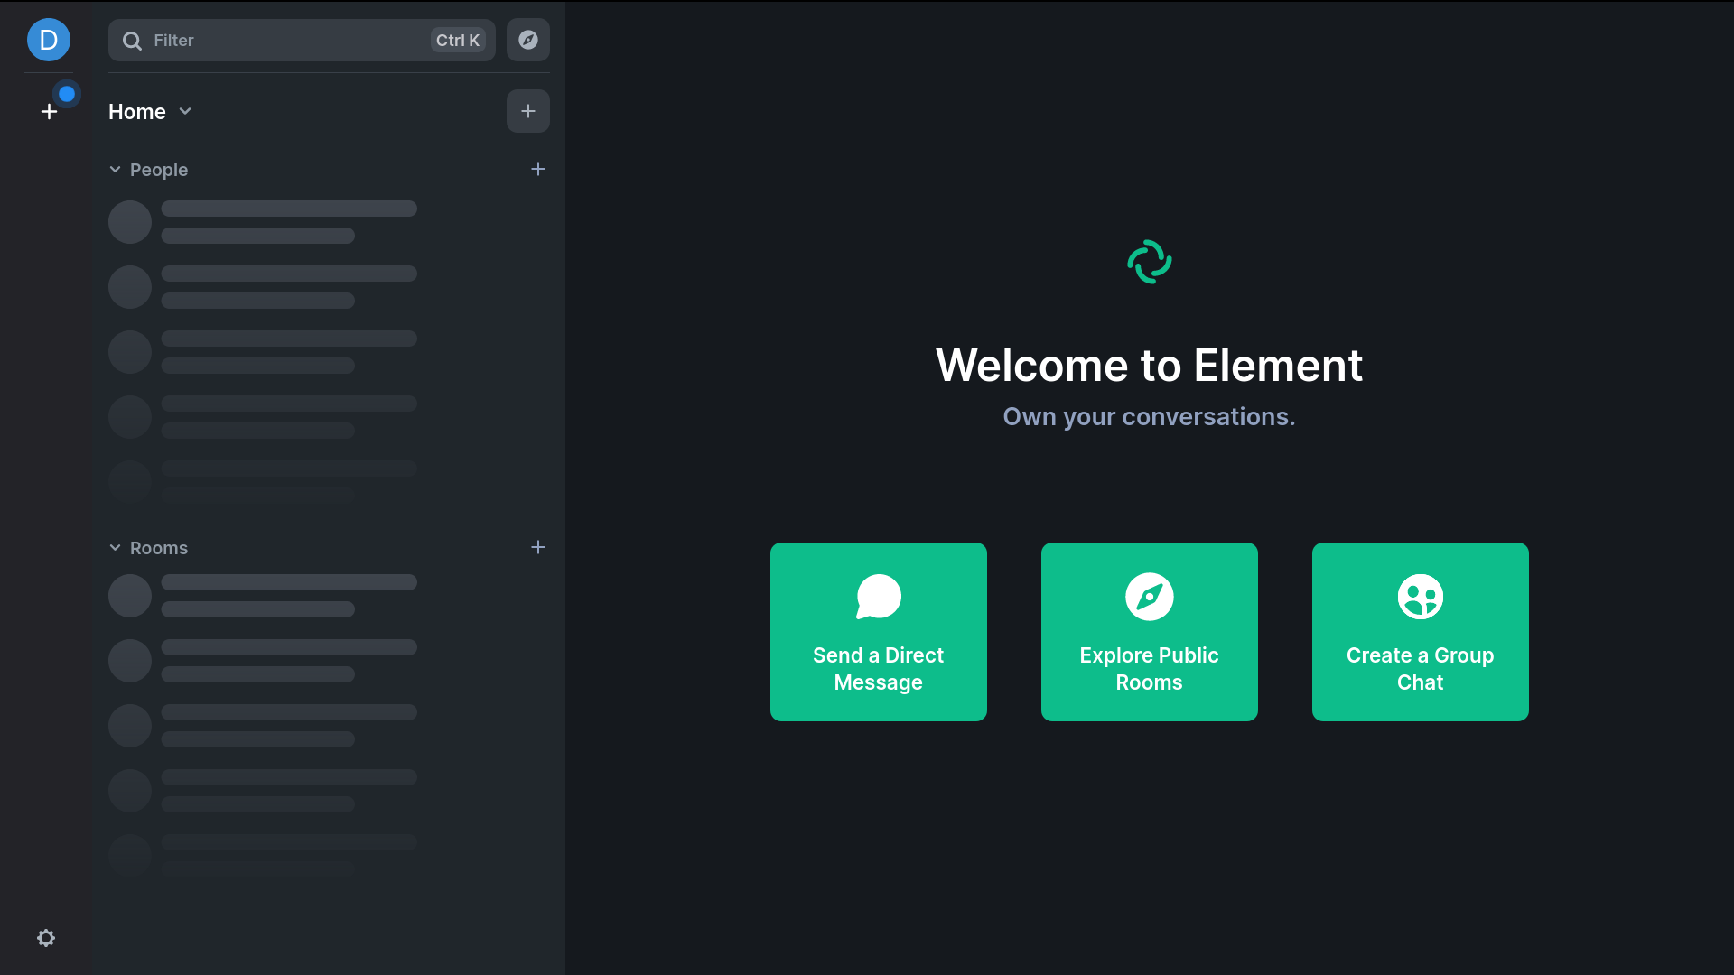Click the Home heading label
The height and width of the screenshot is (975, 1734).
click(x=137, y=112)
